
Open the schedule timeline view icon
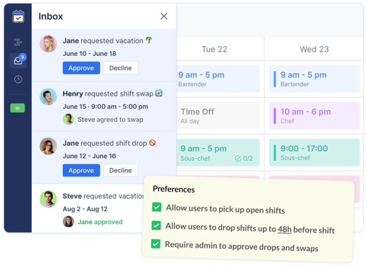18,42
